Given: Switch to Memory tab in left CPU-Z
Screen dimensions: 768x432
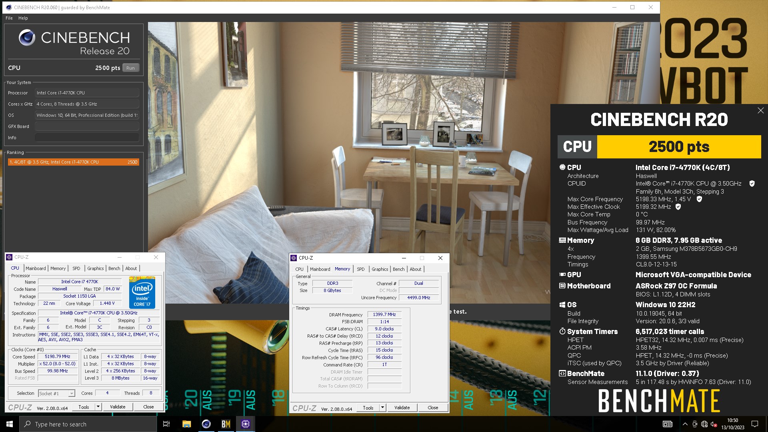Looking at the screenshot, I should (x=58, y=268).
